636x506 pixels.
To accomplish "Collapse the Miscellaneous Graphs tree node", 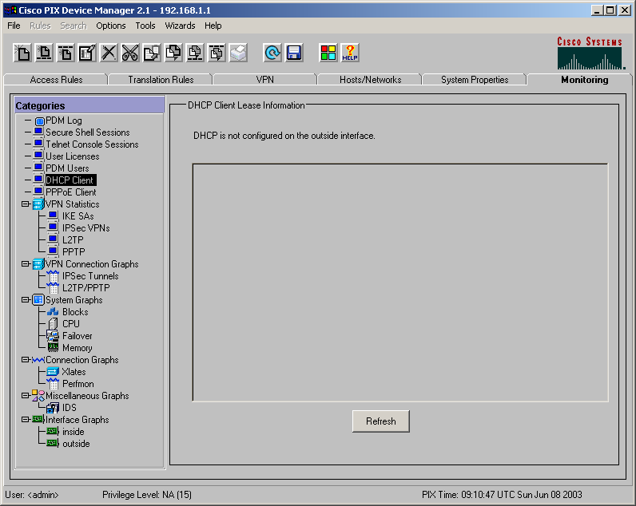I will [25, 395].
